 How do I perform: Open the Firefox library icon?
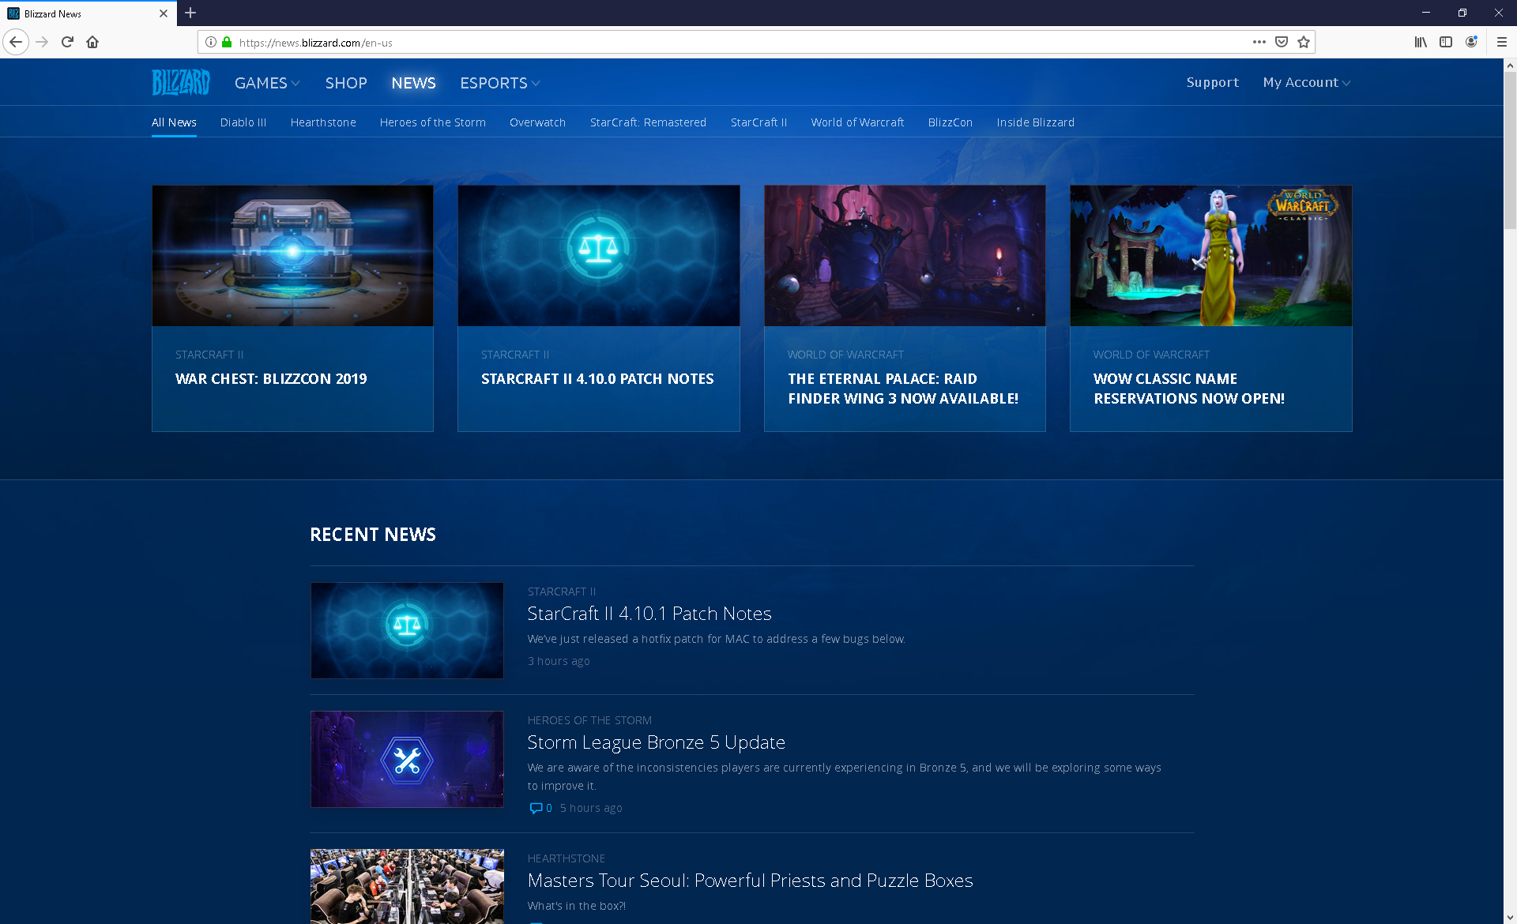pos(1421,42)
